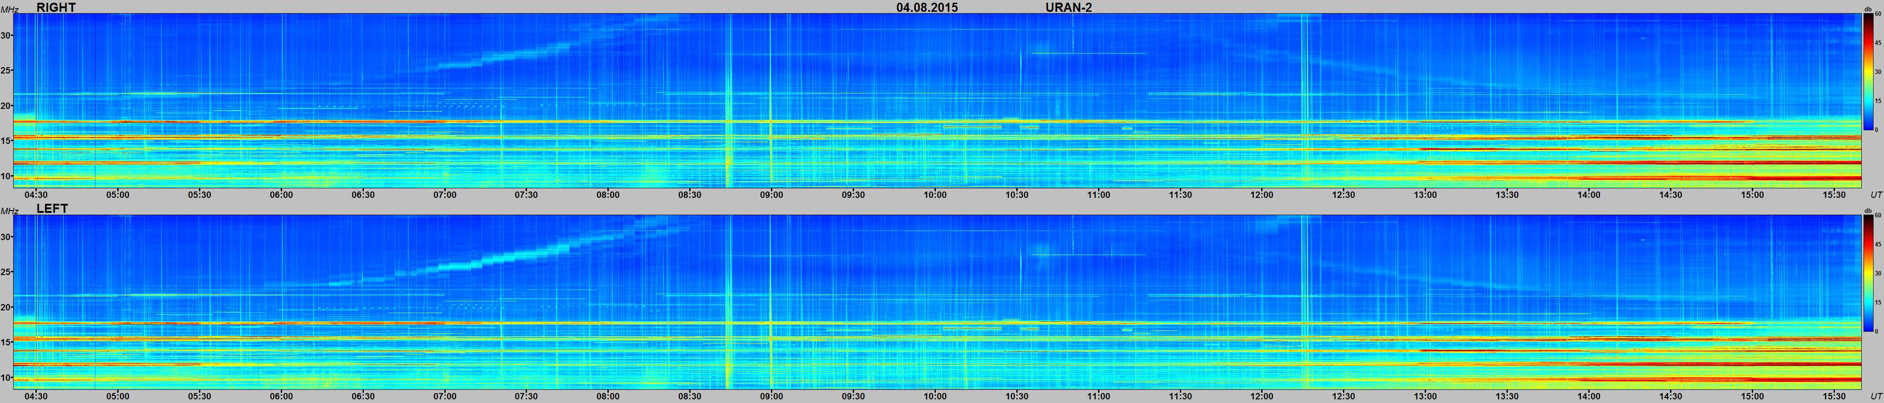Screen dimensions: 1884x403
Task: Select the 04.08.2015 date title
Action: coord(927,7)
